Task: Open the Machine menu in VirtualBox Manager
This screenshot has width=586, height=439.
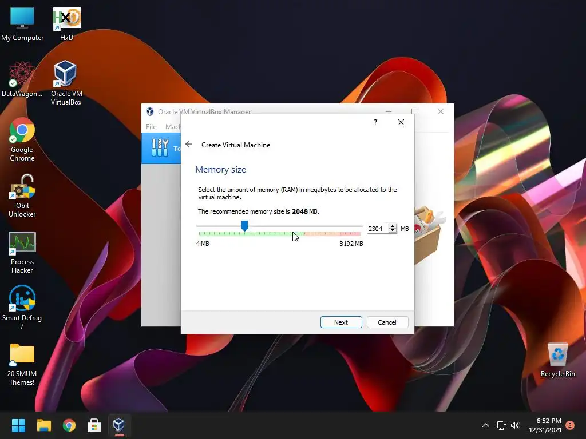Action: tap(173, 127)
